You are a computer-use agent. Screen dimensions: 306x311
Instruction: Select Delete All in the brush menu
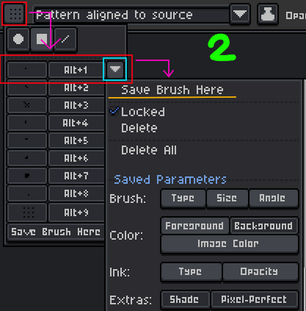pos(149,150)
